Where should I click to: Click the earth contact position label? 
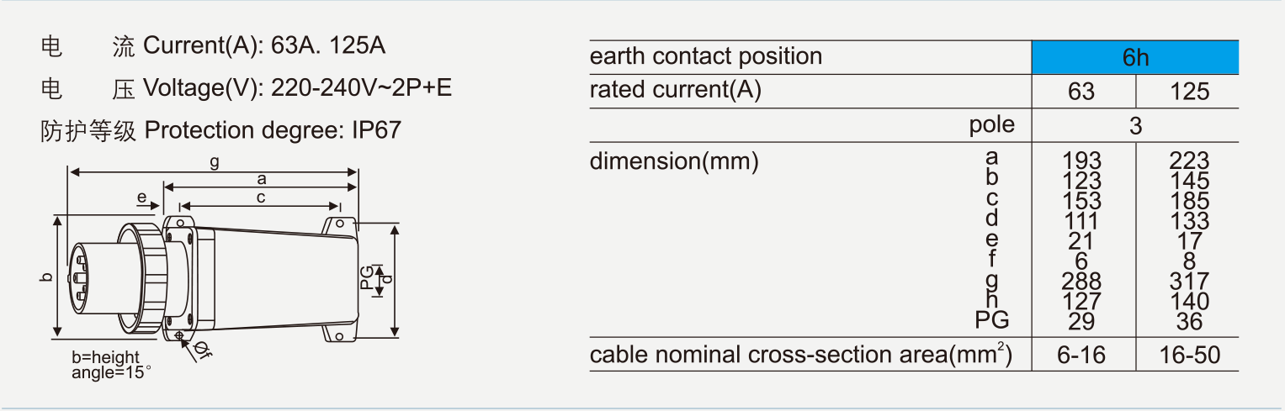(705, 57)
